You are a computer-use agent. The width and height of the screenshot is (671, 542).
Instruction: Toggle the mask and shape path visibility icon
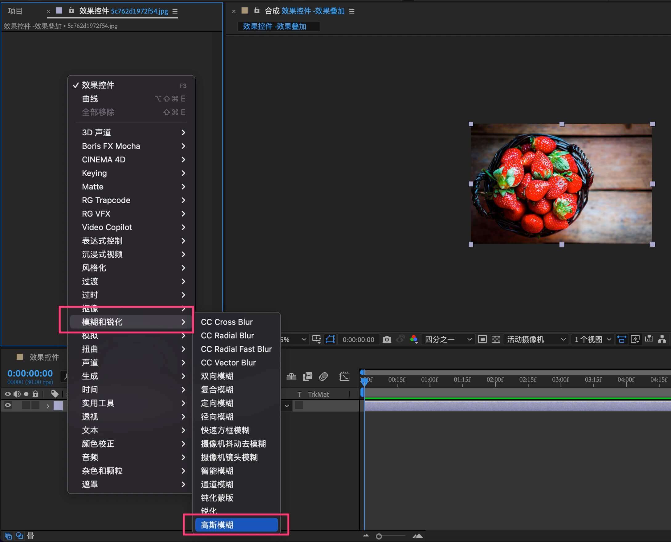(330, 339)
